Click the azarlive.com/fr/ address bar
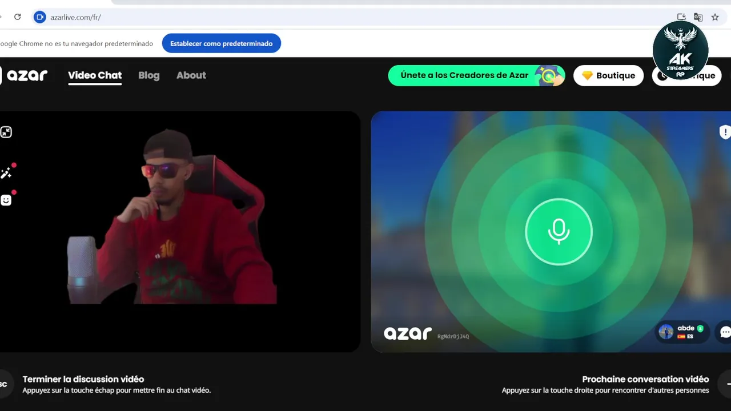 tap(365, 17)
